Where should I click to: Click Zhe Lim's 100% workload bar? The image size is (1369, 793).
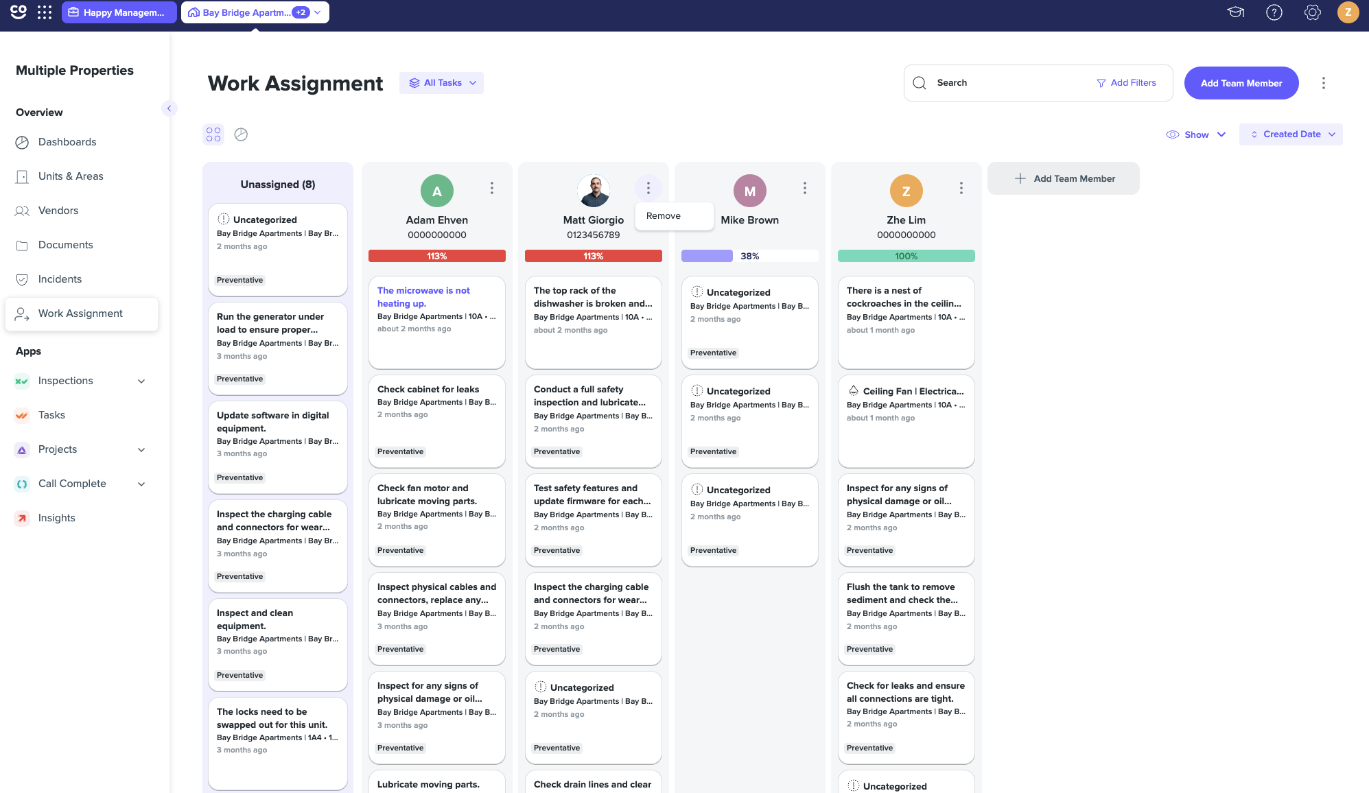pos(906,256)
